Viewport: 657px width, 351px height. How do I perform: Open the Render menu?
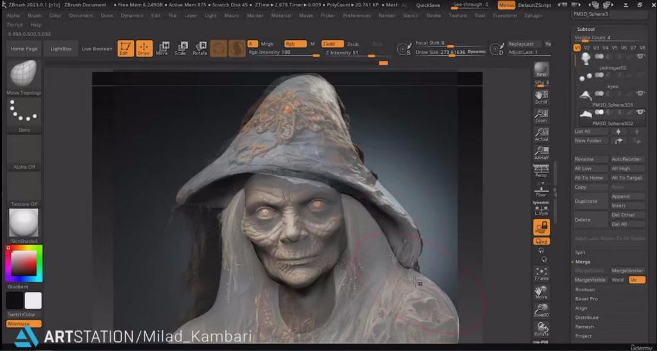pyautogui.click(x=386, y=15)
